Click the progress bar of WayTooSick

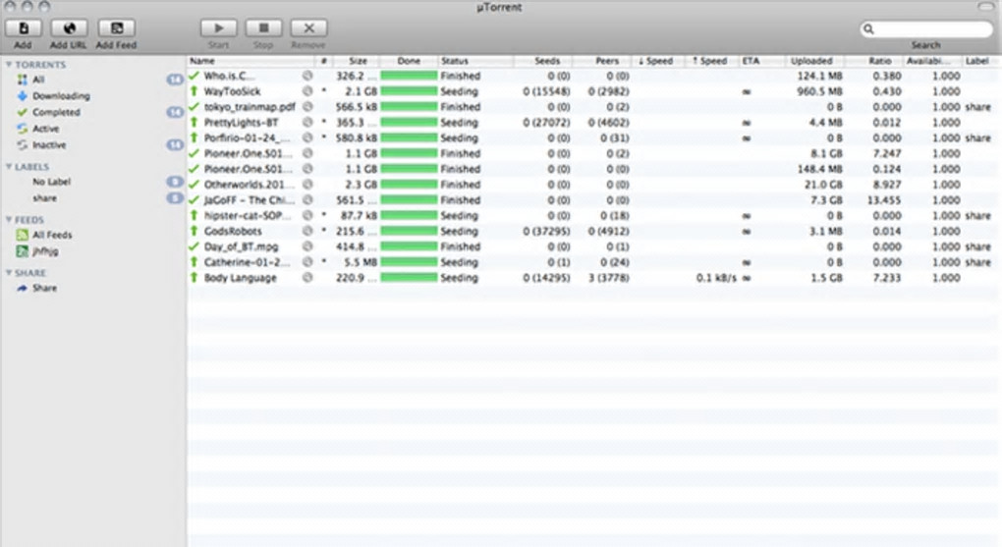click(409, 91)
